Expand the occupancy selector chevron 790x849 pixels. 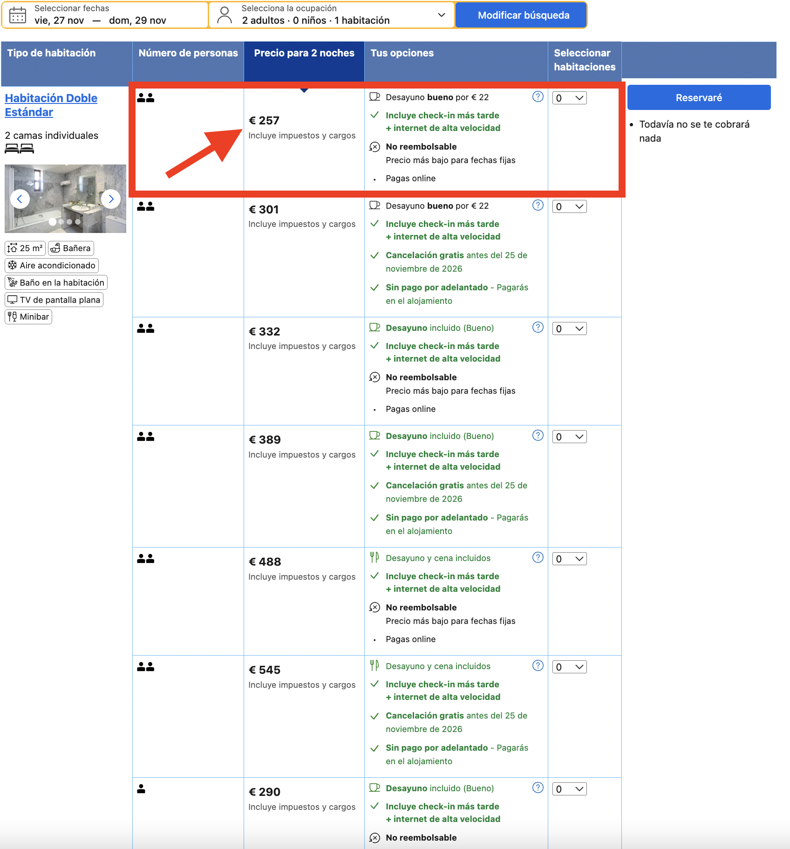441,15
